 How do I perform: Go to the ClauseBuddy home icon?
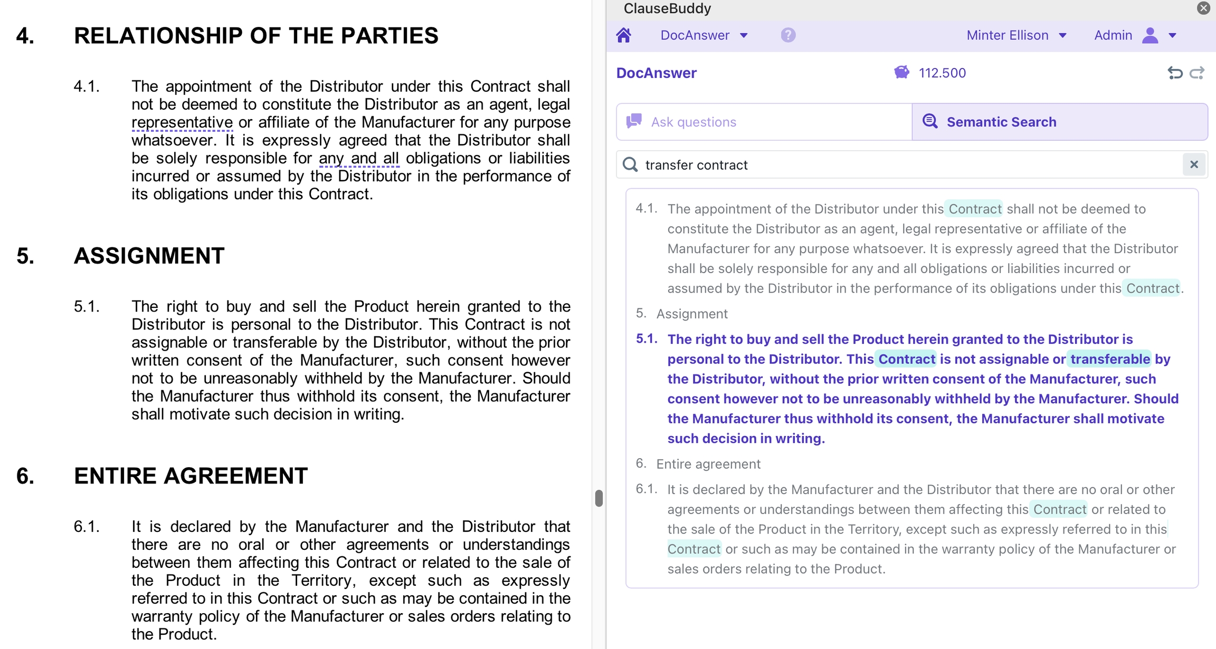point(623,35)
